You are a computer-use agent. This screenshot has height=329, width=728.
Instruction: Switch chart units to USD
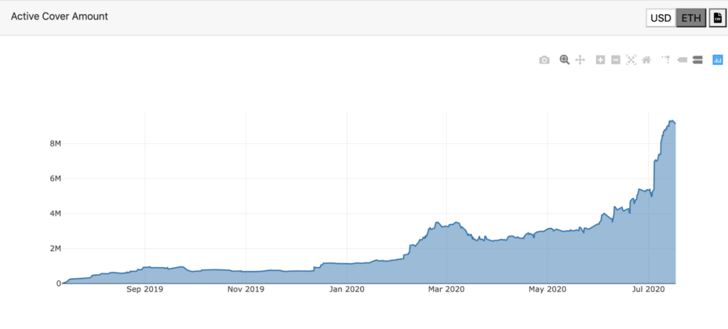(x=661, y=18)
